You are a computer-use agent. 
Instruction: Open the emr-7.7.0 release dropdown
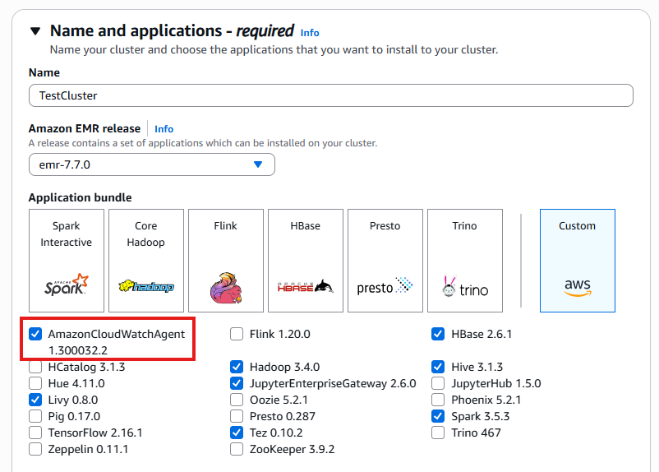(x=151, y=164)
